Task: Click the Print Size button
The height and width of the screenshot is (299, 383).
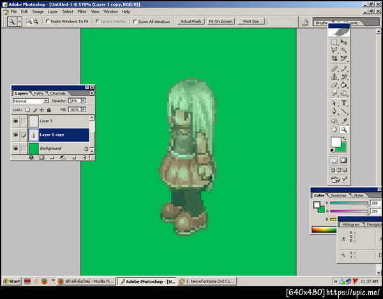Action: point(251,22)
